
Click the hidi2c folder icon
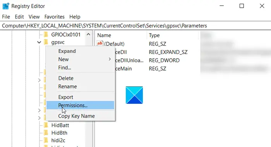tap(46, 140)
